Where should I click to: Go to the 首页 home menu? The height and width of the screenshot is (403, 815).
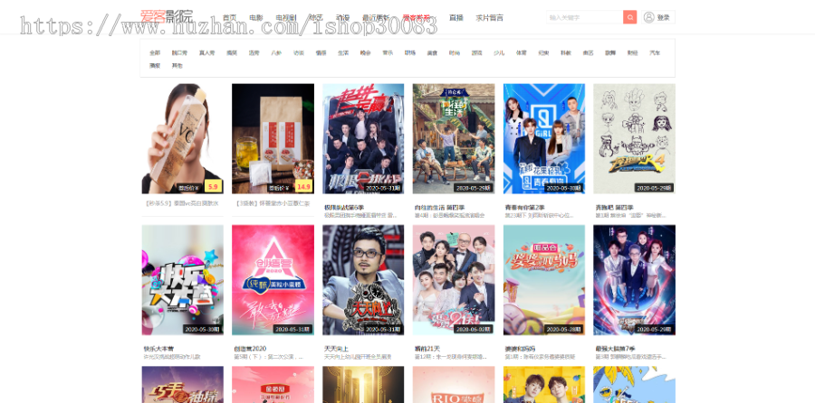pyautogui.click(x=229, y=18)
